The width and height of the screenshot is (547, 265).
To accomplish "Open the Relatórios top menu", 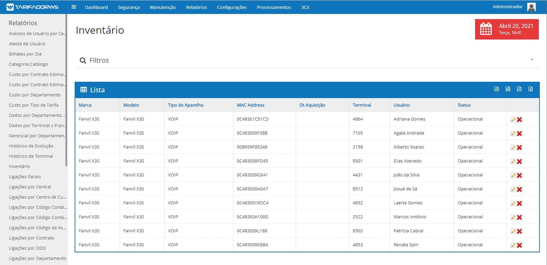I will (196, 7).
